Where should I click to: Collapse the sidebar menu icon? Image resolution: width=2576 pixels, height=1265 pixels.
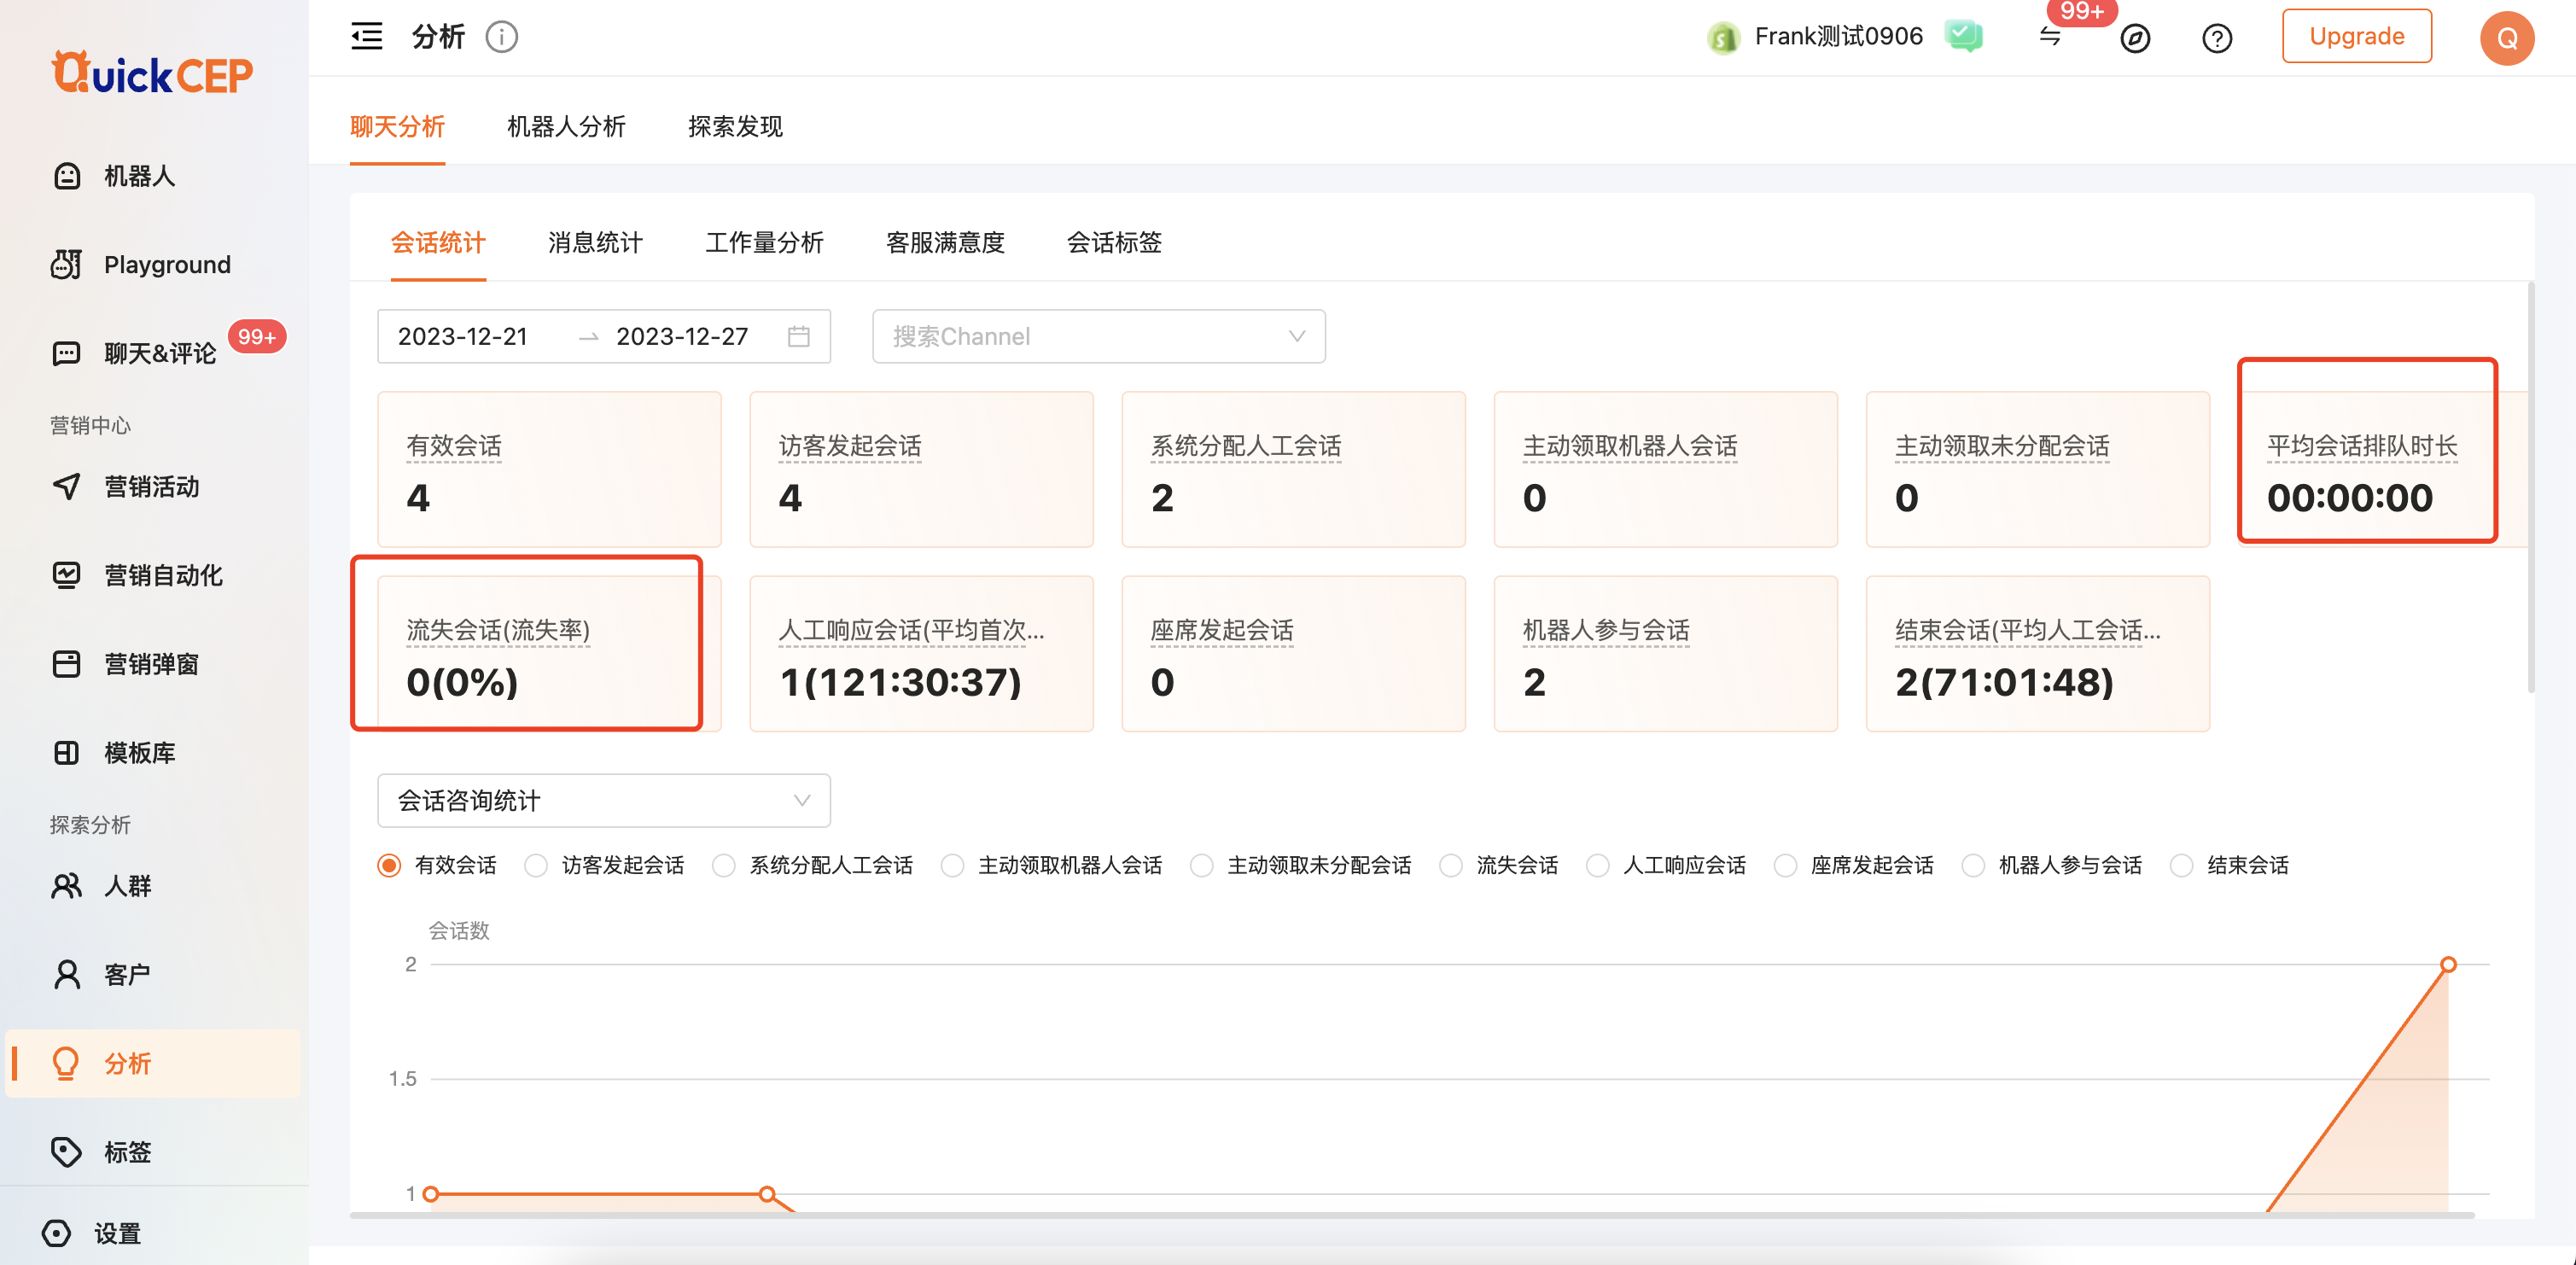[x=367, y=37]
